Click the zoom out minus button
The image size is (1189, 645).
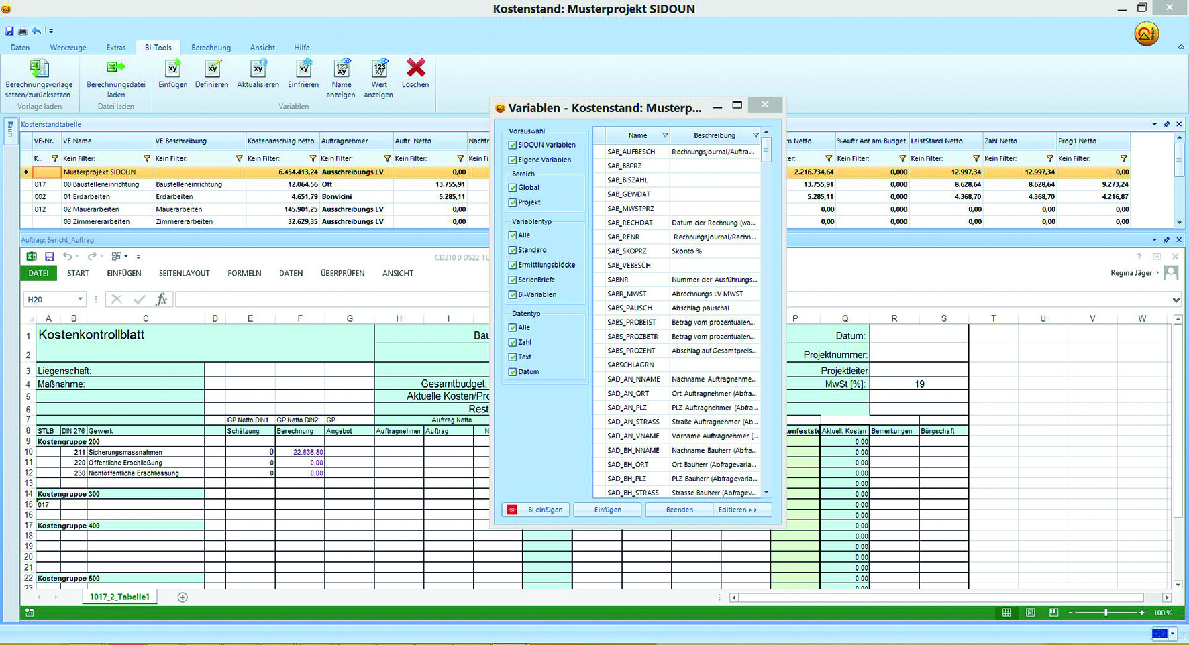tap(1070, 613)
